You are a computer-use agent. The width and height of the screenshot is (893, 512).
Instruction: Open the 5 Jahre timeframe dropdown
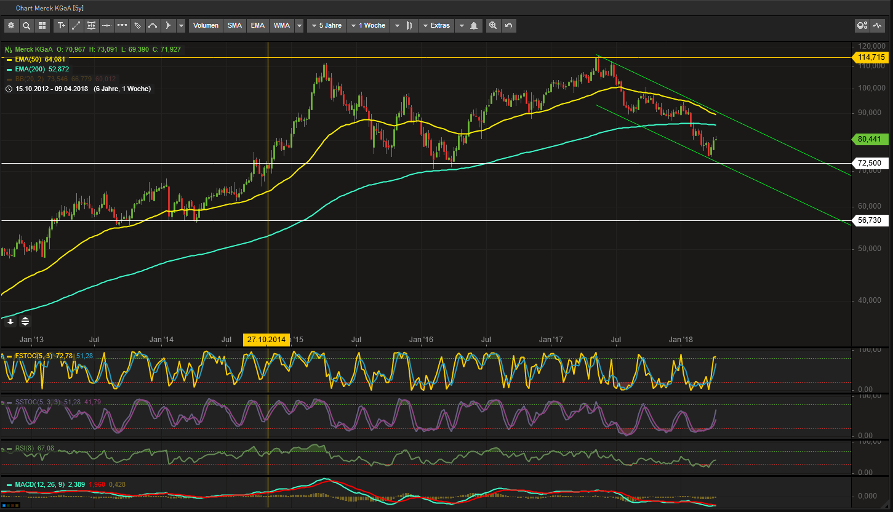point(326,25)
